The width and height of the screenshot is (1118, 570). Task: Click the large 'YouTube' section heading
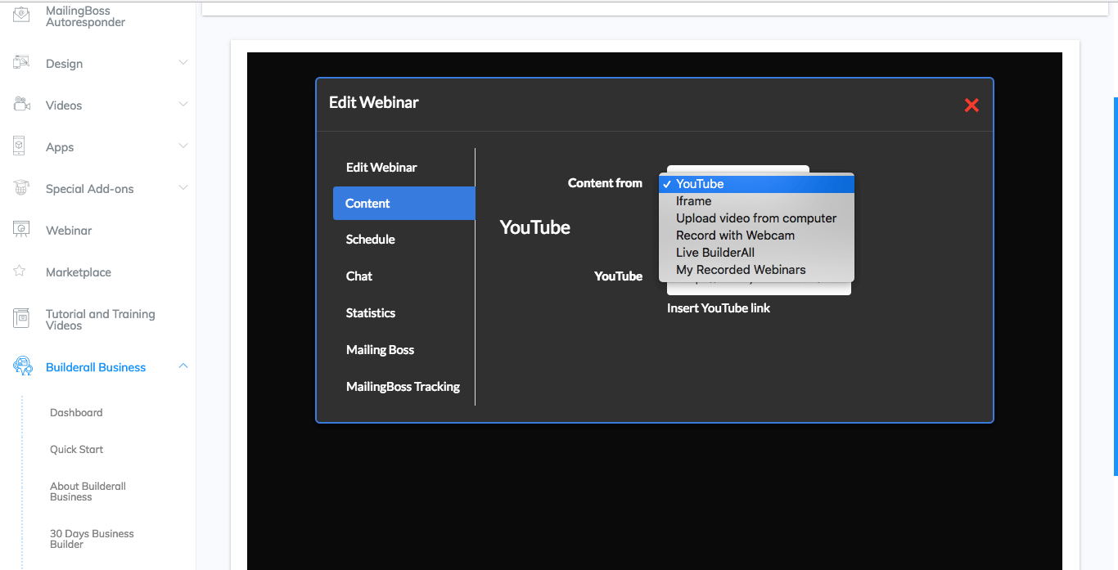[x=535, y=227]
